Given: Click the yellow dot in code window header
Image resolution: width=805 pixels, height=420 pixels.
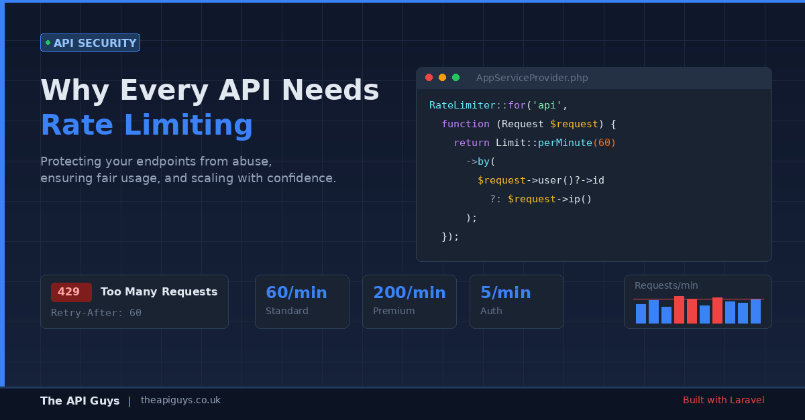Looking at the screenshot, I should (x=442, y=78).
